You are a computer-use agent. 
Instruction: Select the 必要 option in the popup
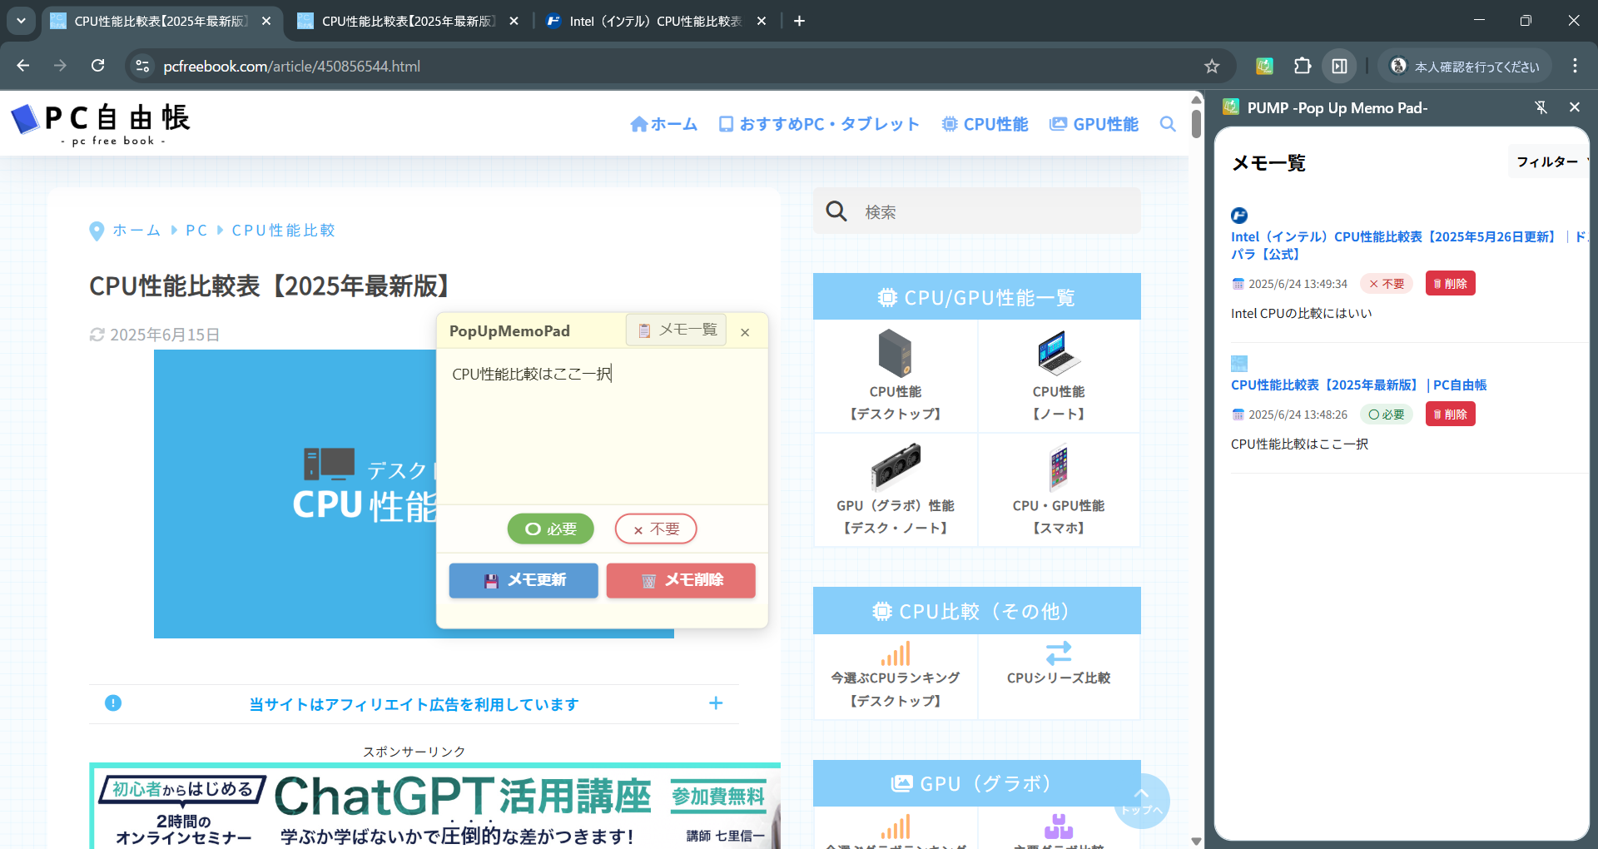pyautogui.click(x=550, y=529)
